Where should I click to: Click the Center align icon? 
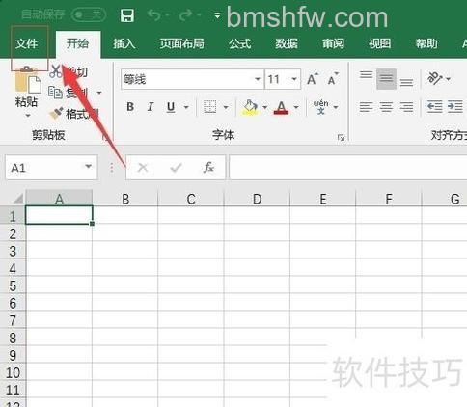tap(386, 107)
